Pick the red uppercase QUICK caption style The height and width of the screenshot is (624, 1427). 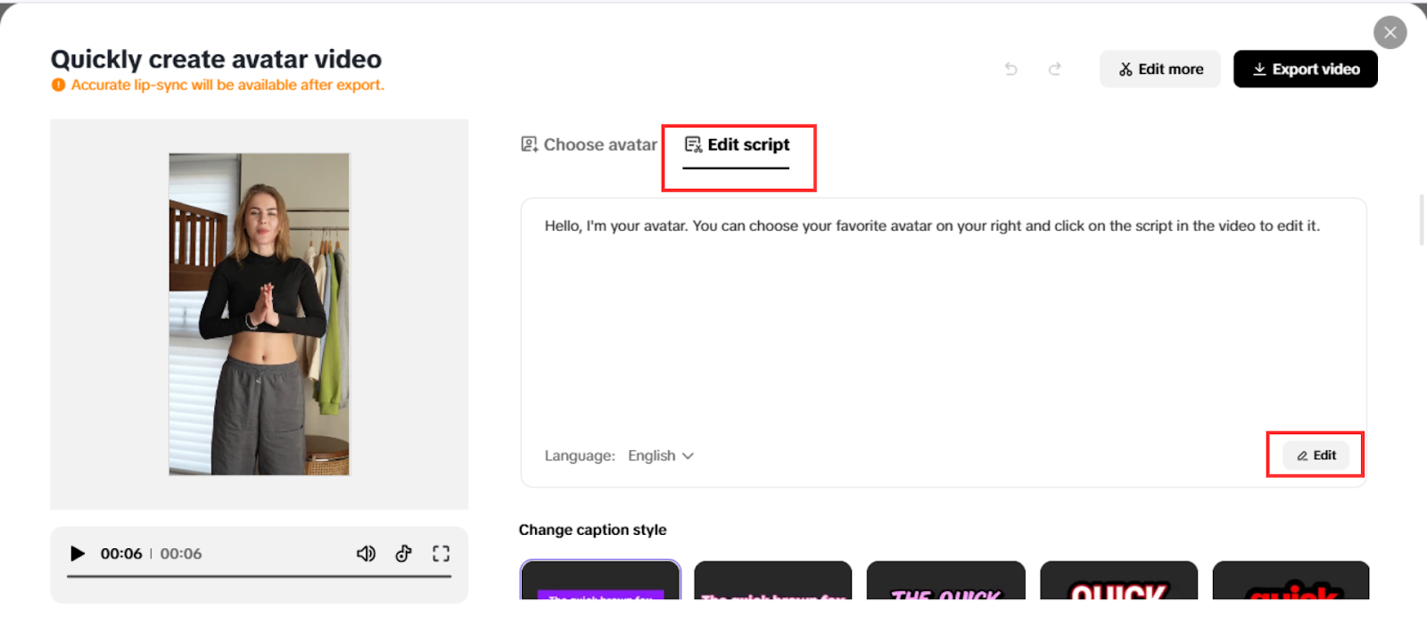click(x=1118, y=581)
